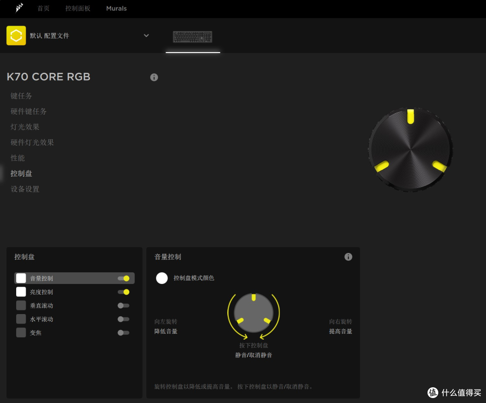Enable the 变焦 toggle
Image resolution: width=486 pixels, height=403 pixels.
pos(123,333)
